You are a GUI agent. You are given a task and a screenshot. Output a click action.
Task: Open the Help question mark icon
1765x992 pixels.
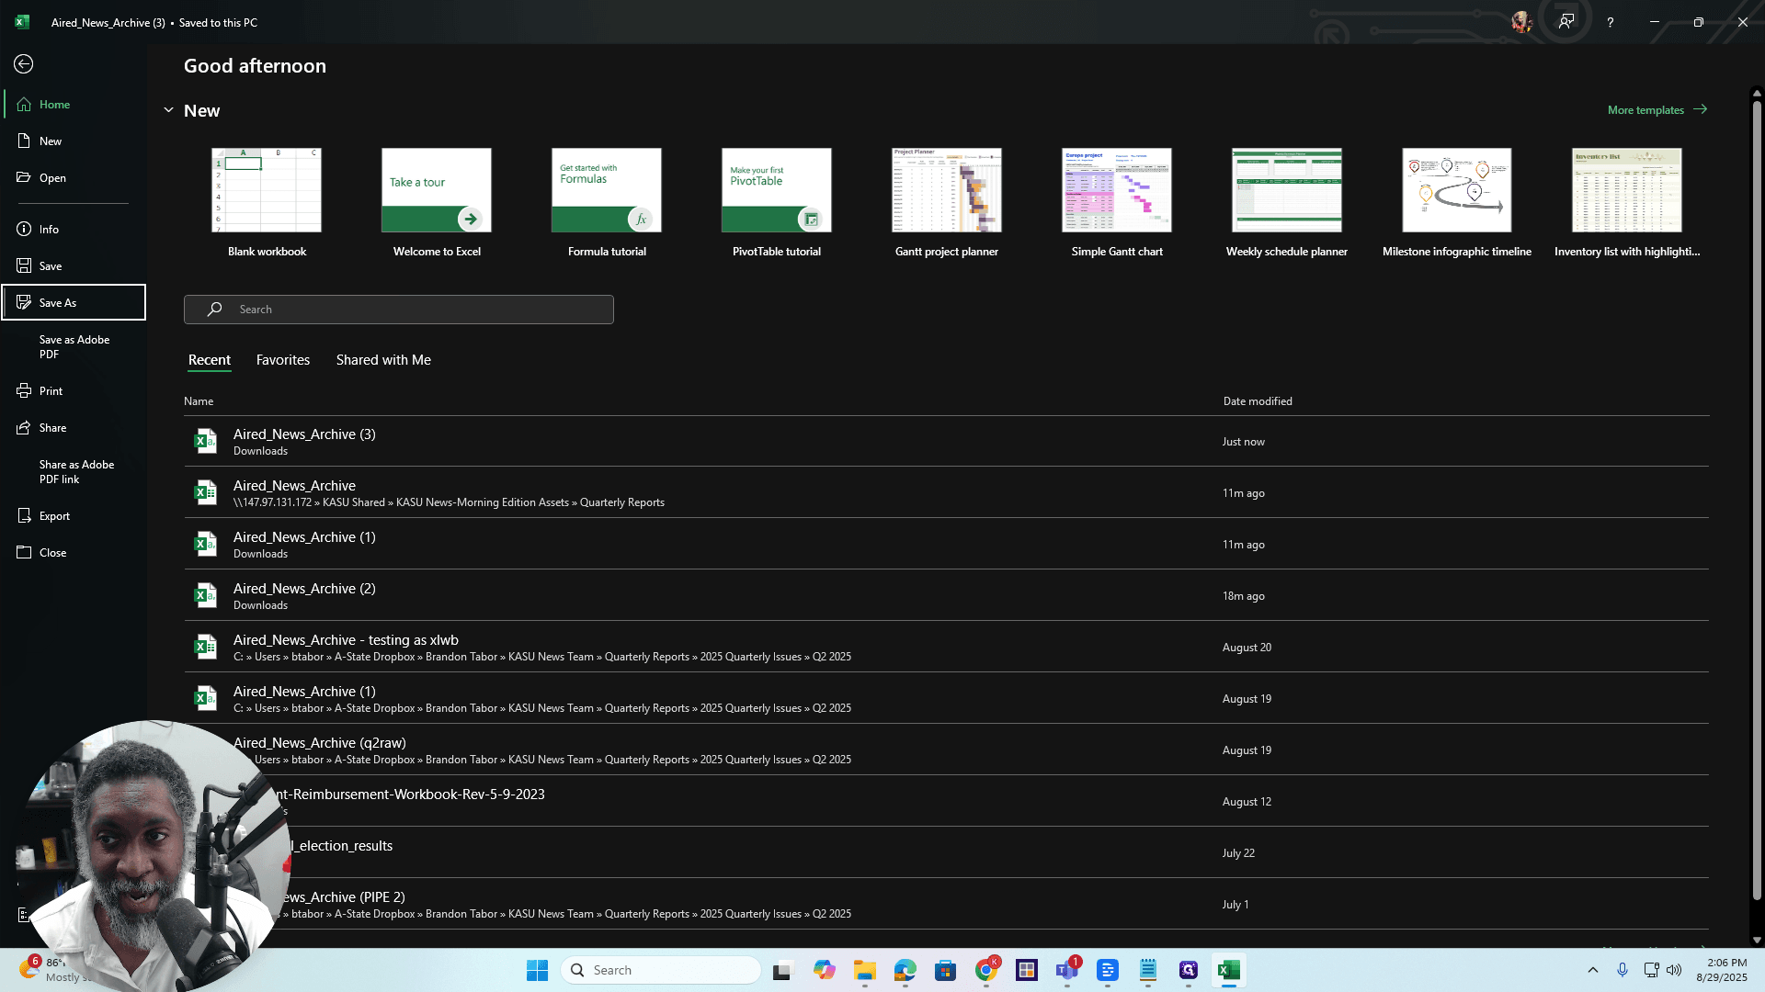1611,22
